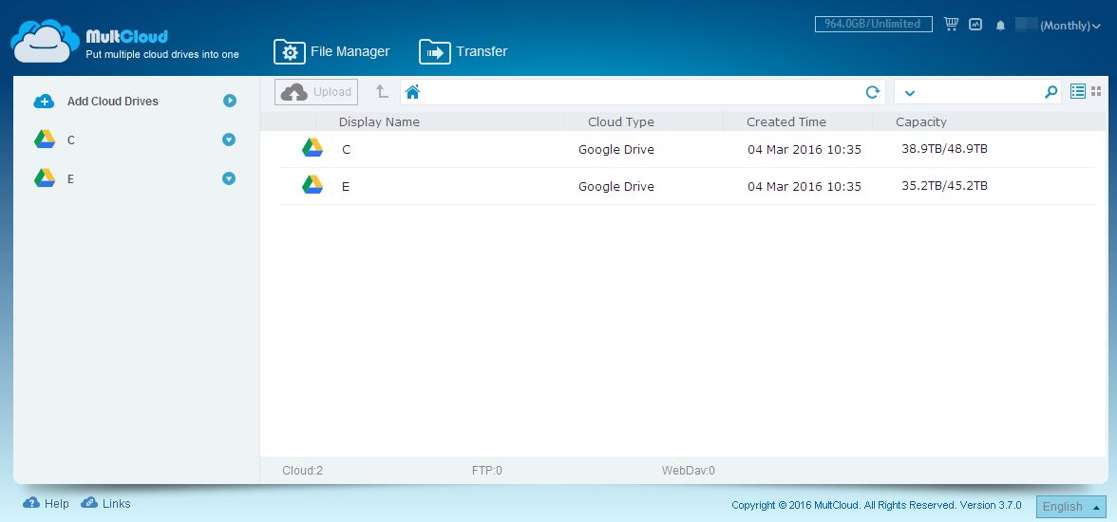This screenshot has width=1117, height=522.
Task: Open drive C in the file list
Action: 346,150
